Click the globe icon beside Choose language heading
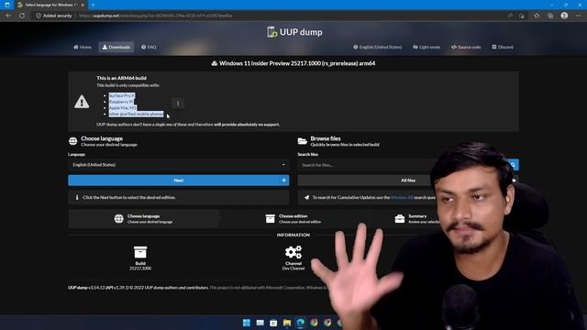The height and width of the screenshot is (330, 587). [73, 141]
